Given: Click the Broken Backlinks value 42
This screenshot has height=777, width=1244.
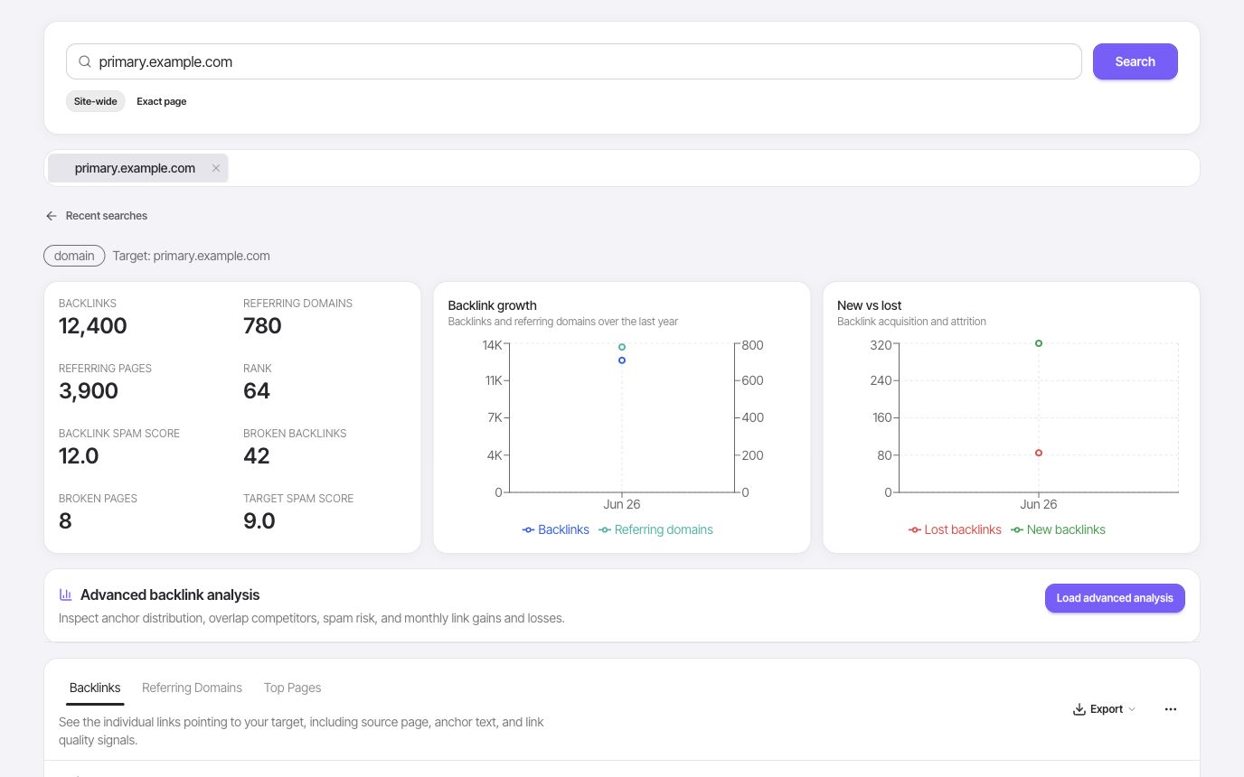Looking at the screenshot, I should (257, 456).
